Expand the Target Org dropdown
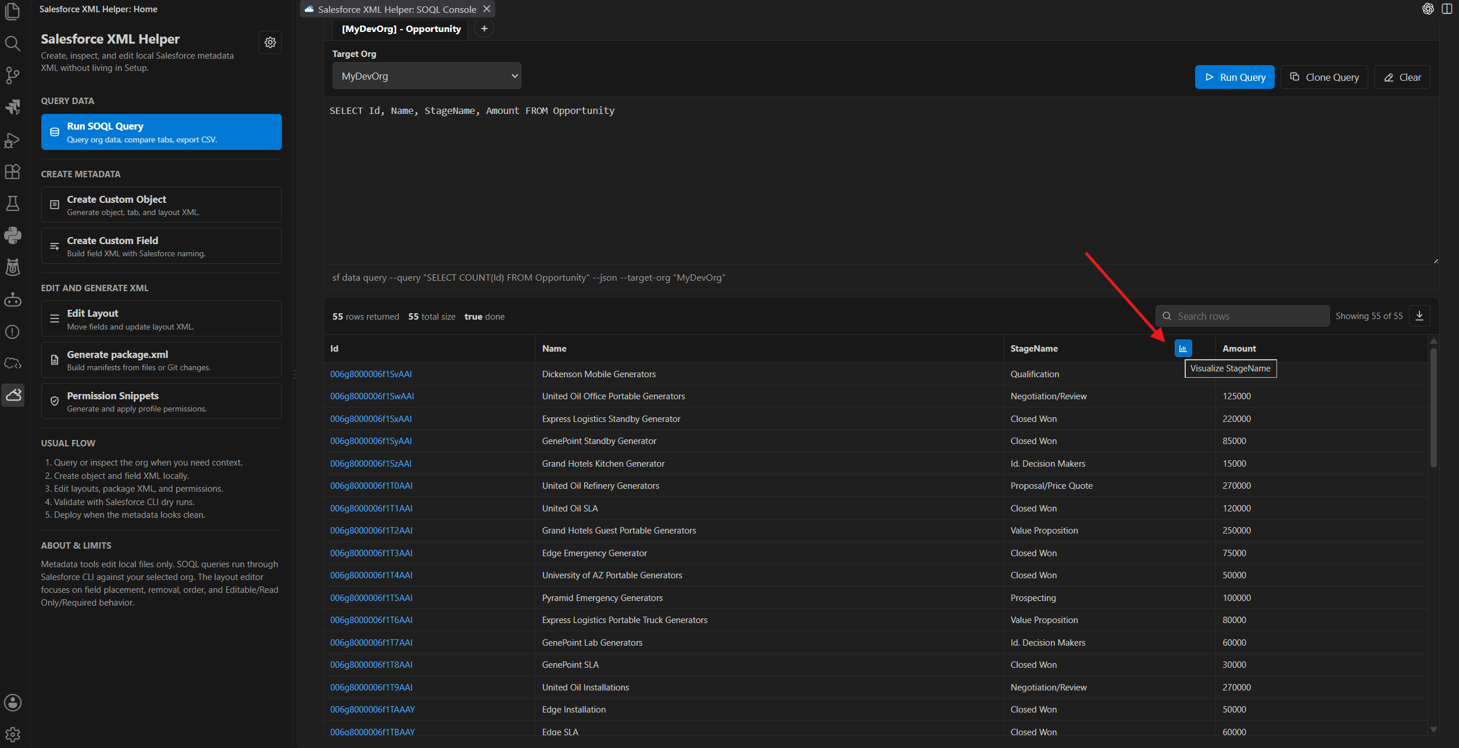 coord(427,76)
